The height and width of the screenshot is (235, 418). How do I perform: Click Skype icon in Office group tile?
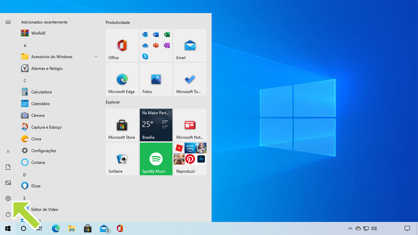pos(145,56)
